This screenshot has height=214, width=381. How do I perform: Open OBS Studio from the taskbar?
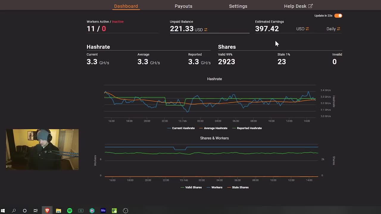point(126,210)
